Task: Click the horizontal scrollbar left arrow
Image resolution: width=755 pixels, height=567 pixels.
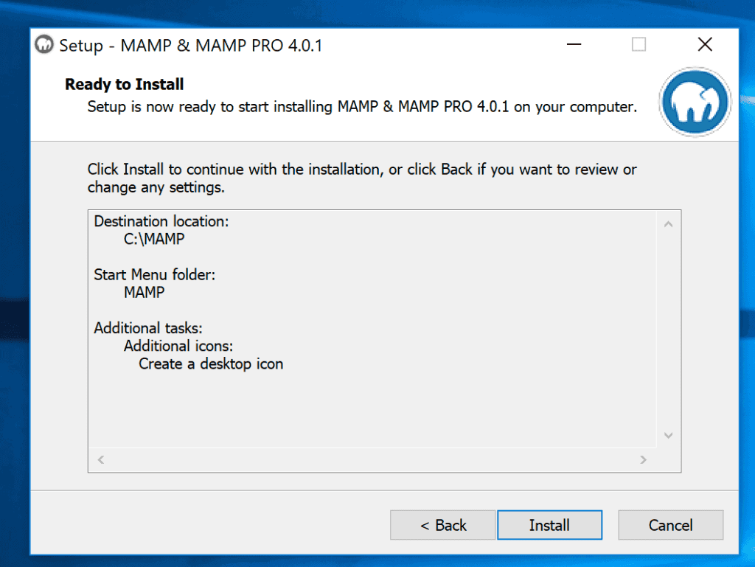Action: click(100, 459)
